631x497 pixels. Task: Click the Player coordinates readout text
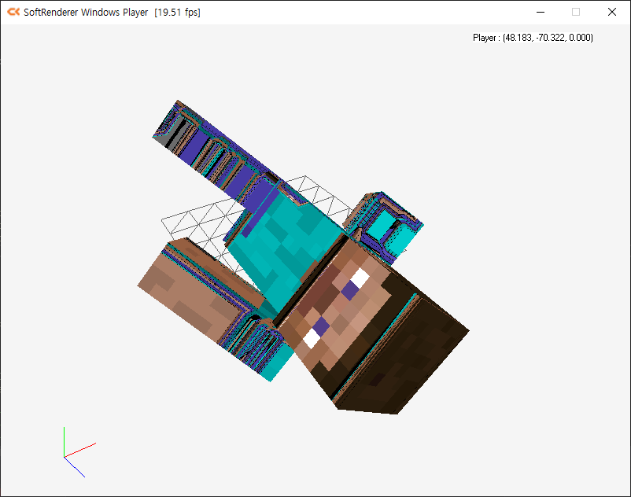[x=533, y=38]
